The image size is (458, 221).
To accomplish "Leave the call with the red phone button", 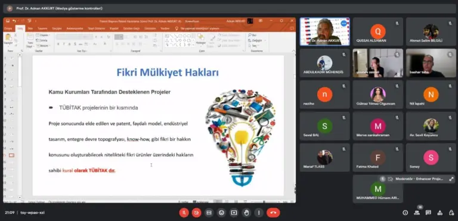I will click(x=273, y=213).
